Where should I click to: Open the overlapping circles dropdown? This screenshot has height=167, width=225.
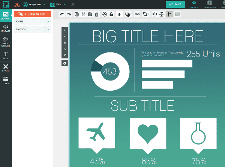(x=128, y=14)
